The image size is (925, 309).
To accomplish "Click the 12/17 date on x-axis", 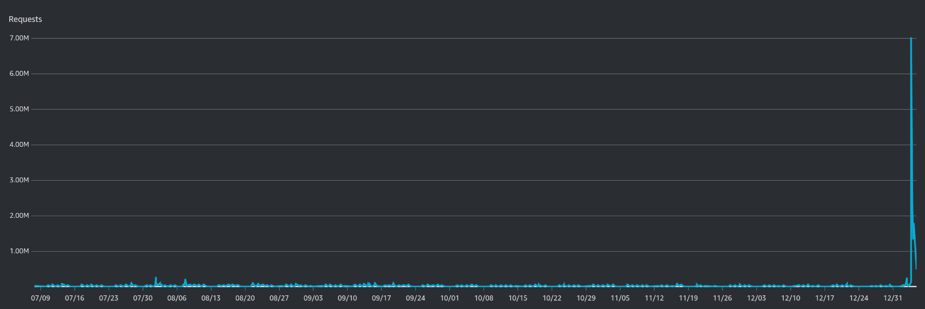I will (x=825, y=298).
